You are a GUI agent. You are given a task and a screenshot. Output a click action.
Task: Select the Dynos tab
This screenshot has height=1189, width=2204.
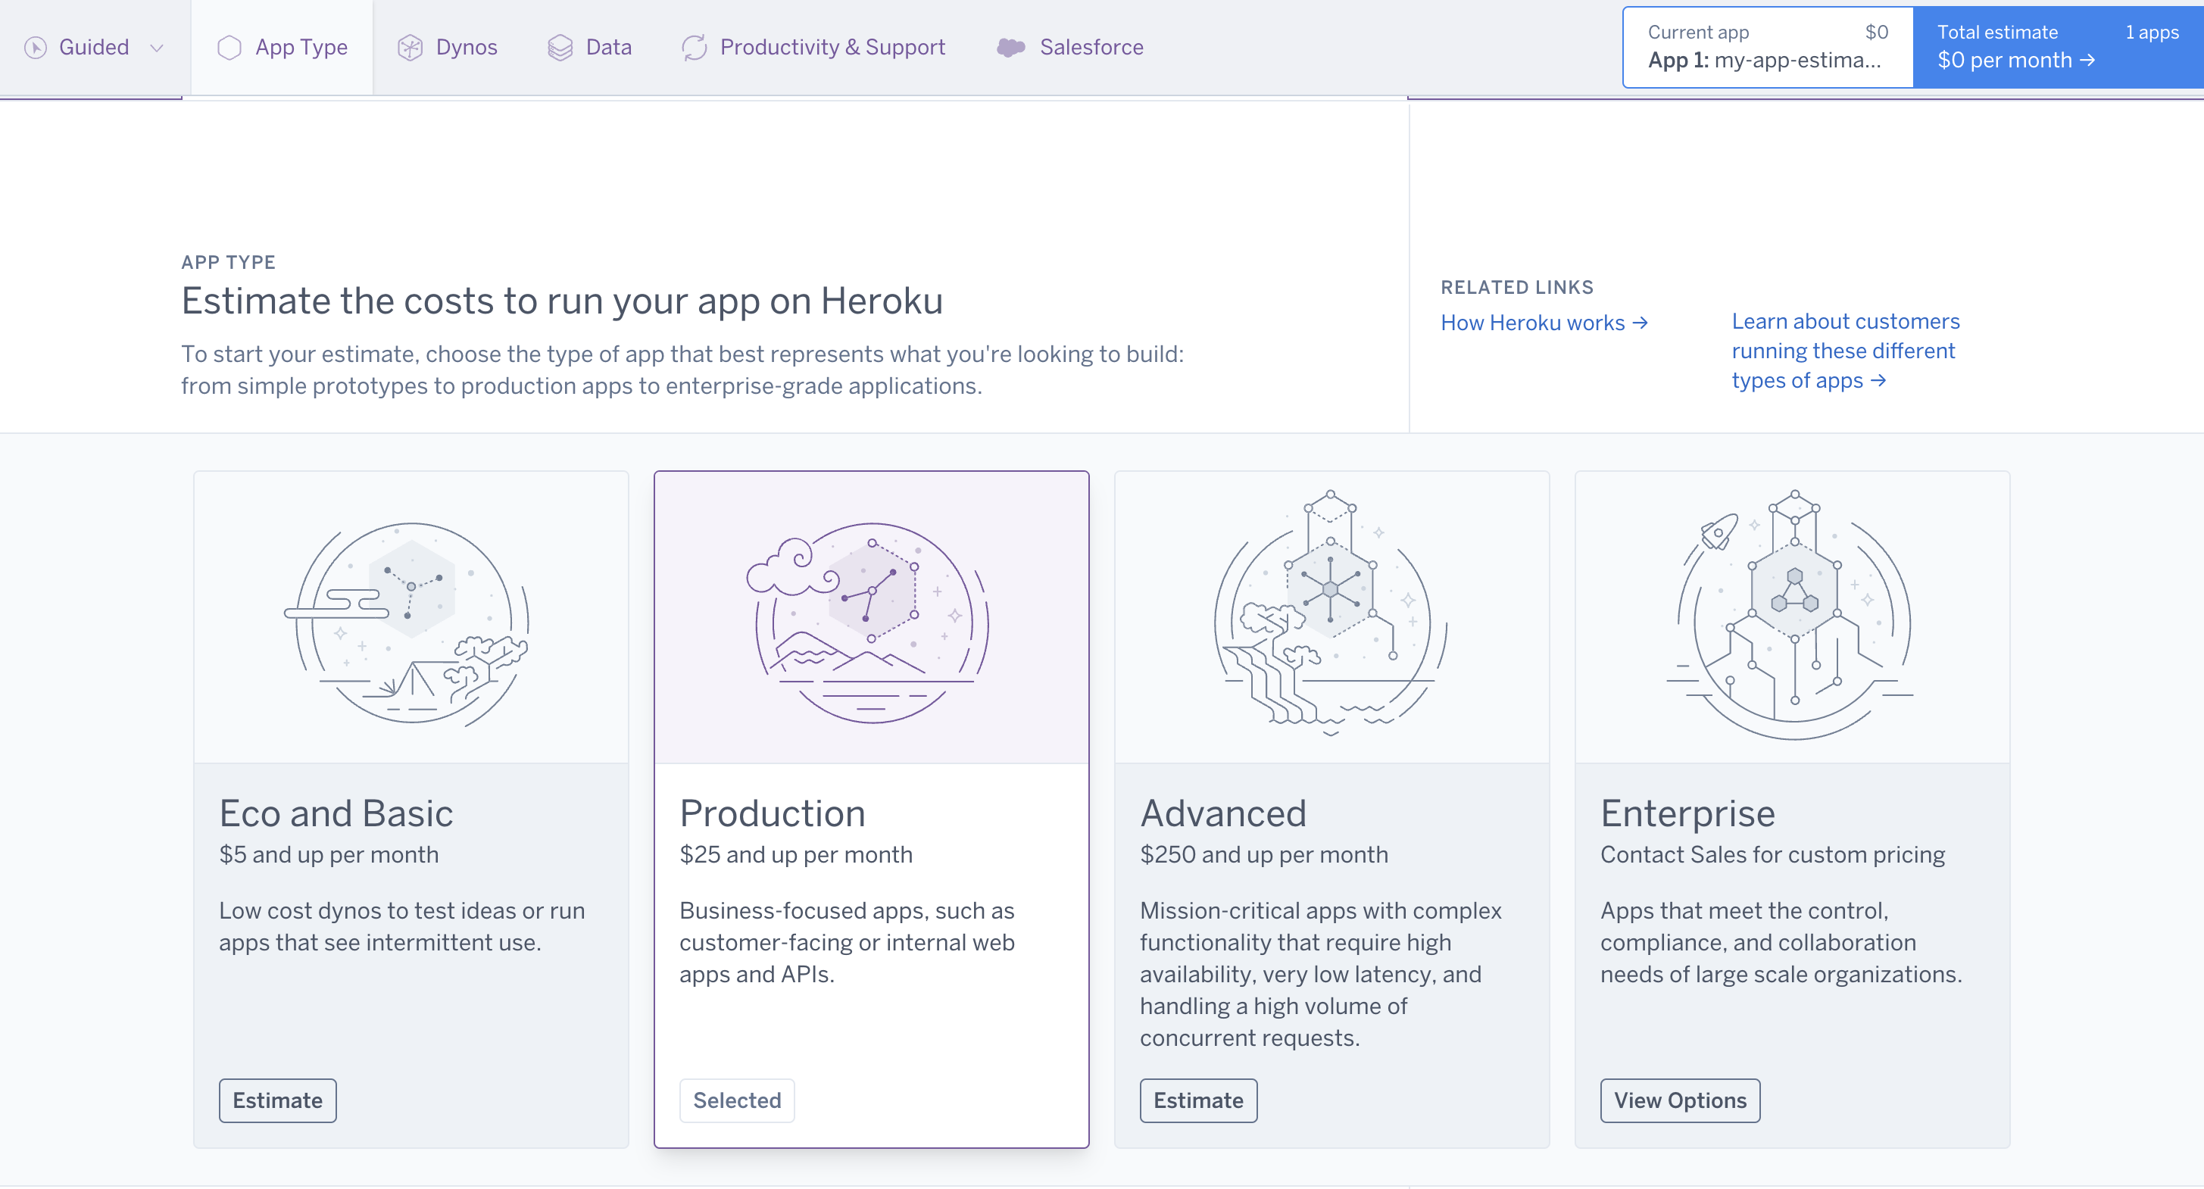(466, 45)
